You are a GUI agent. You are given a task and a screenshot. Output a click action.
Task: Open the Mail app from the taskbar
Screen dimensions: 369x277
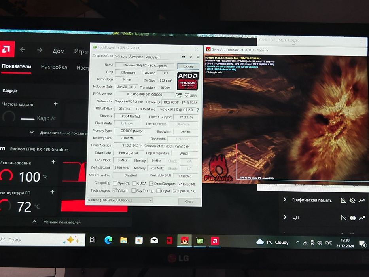point(154,240)
